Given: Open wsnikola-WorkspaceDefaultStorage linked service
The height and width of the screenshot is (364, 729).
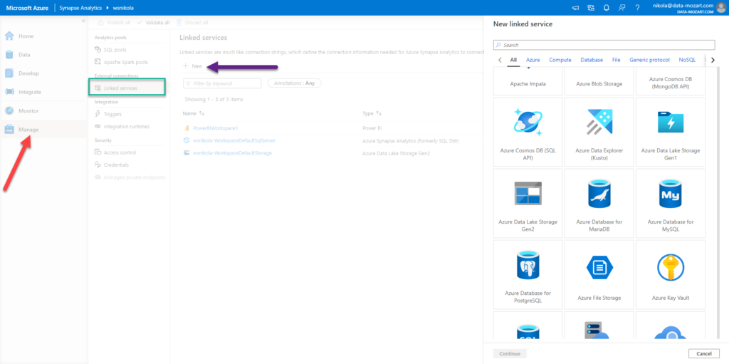Looking at the screenshot, I should click(232, 152).
